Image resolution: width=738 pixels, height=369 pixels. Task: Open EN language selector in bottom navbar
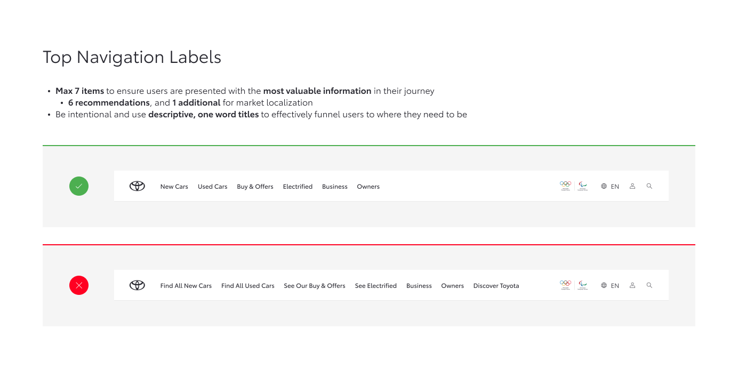click(x=610, y=286)
